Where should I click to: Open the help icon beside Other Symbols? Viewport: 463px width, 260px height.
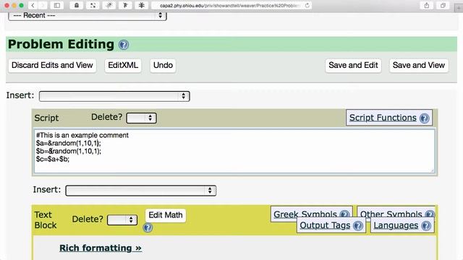(x=429, y=214)
